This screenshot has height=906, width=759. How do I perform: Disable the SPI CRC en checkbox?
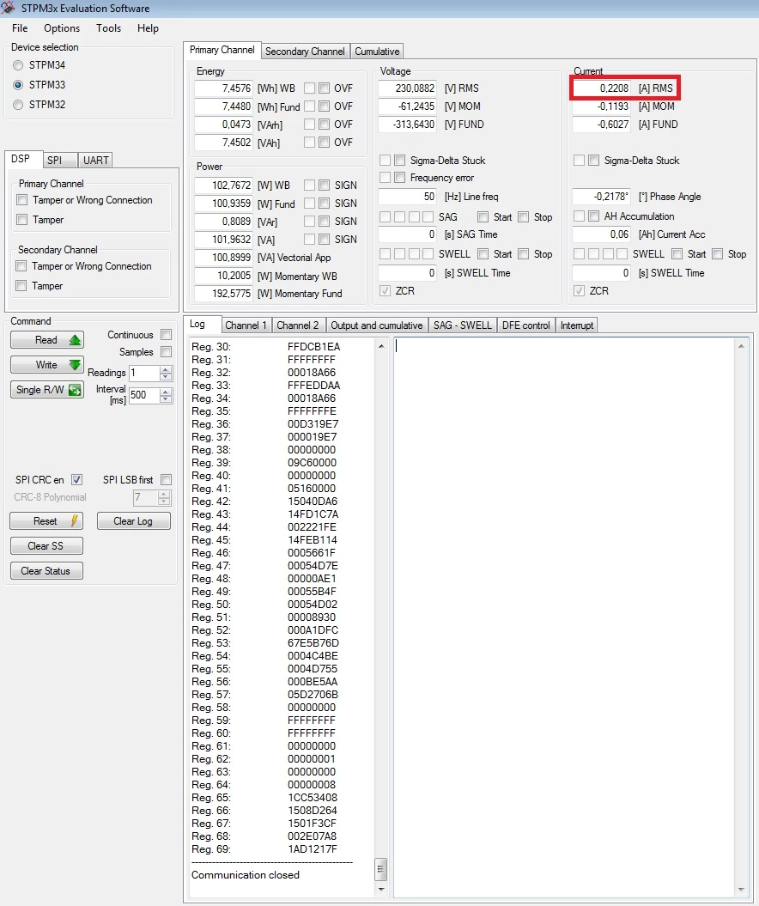click(x=76, y=479)
